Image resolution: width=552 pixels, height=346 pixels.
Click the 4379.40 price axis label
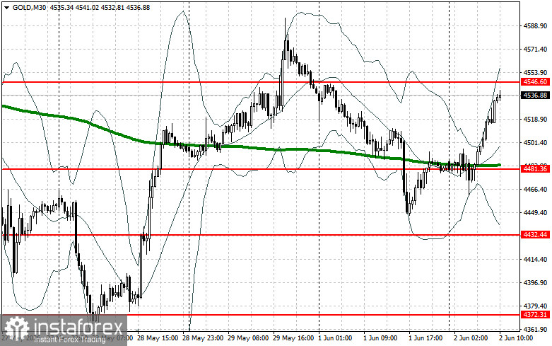coord(535,306)
